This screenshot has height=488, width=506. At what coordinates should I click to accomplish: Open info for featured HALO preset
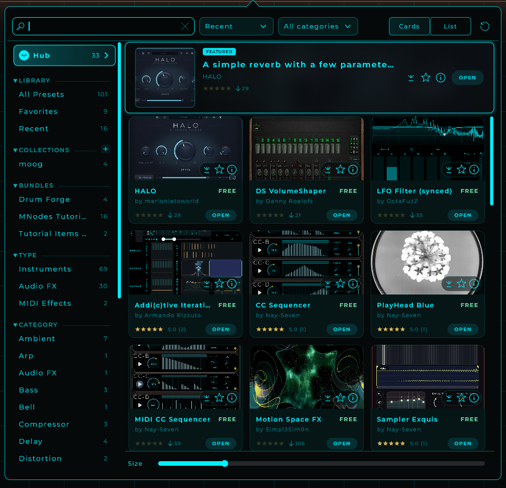[x=440, y=78]
